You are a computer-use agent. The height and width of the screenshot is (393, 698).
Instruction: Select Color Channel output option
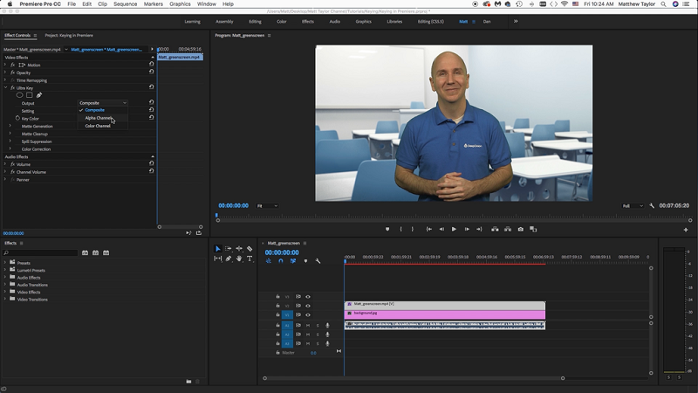coord(98,126)
